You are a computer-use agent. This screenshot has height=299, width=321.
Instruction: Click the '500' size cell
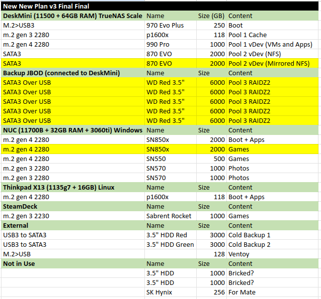(211, 159)
